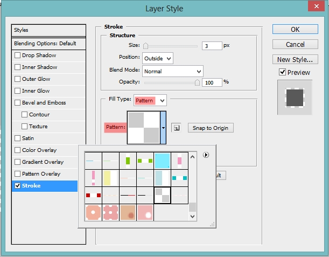The width and height of the screenshot is (329, 257).
Task: Create new preset from current pattern
Action: 176,128
